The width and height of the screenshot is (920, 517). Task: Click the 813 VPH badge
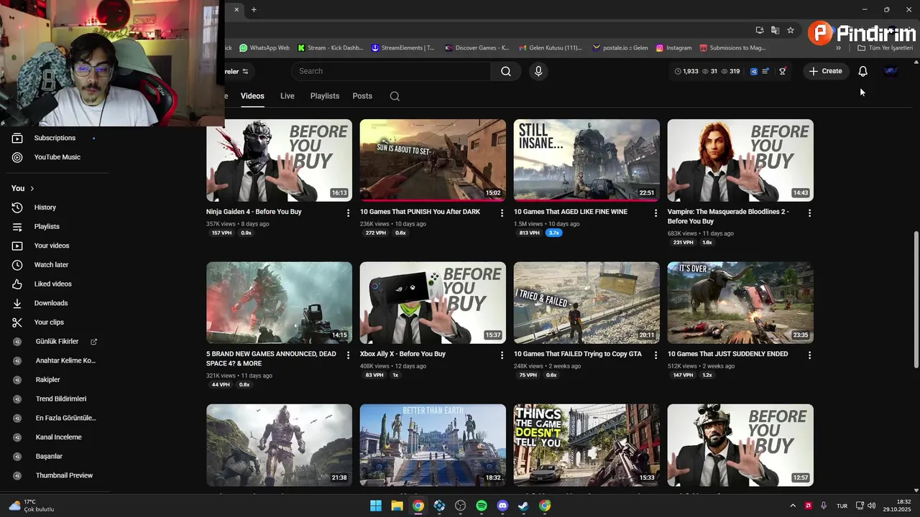point(530,233)
